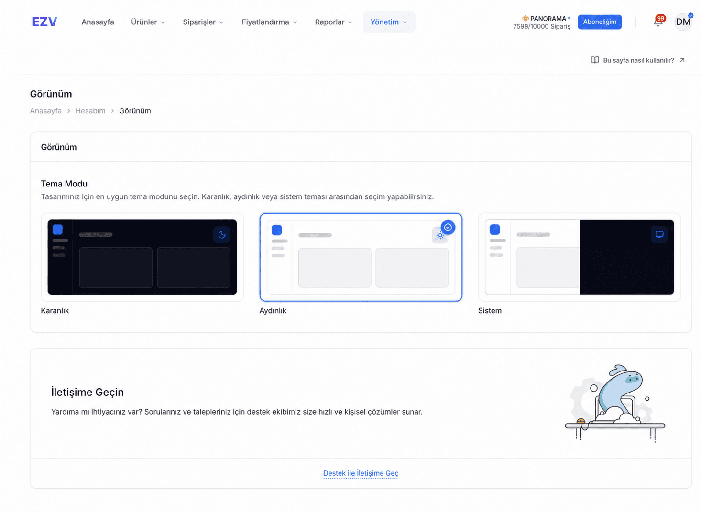Click the EZV logo
Viewport: 701px width, 513px height.
(x=44, y=22)
